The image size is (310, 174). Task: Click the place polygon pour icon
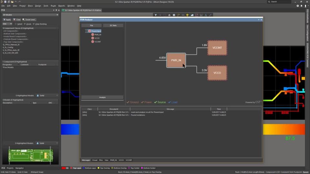coord(192,15)
